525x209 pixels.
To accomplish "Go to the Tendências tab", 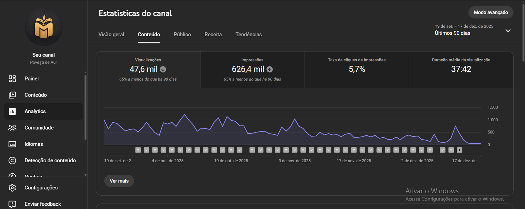I will pos(248,34).
